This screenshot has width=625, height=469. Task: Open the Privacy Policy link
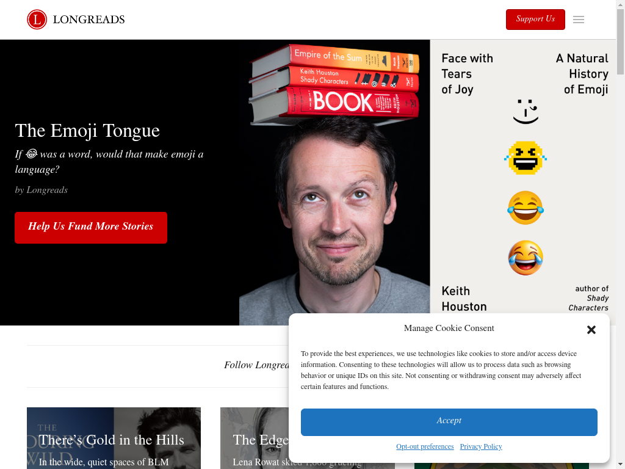pyautogui.click(x=481, y=446)
